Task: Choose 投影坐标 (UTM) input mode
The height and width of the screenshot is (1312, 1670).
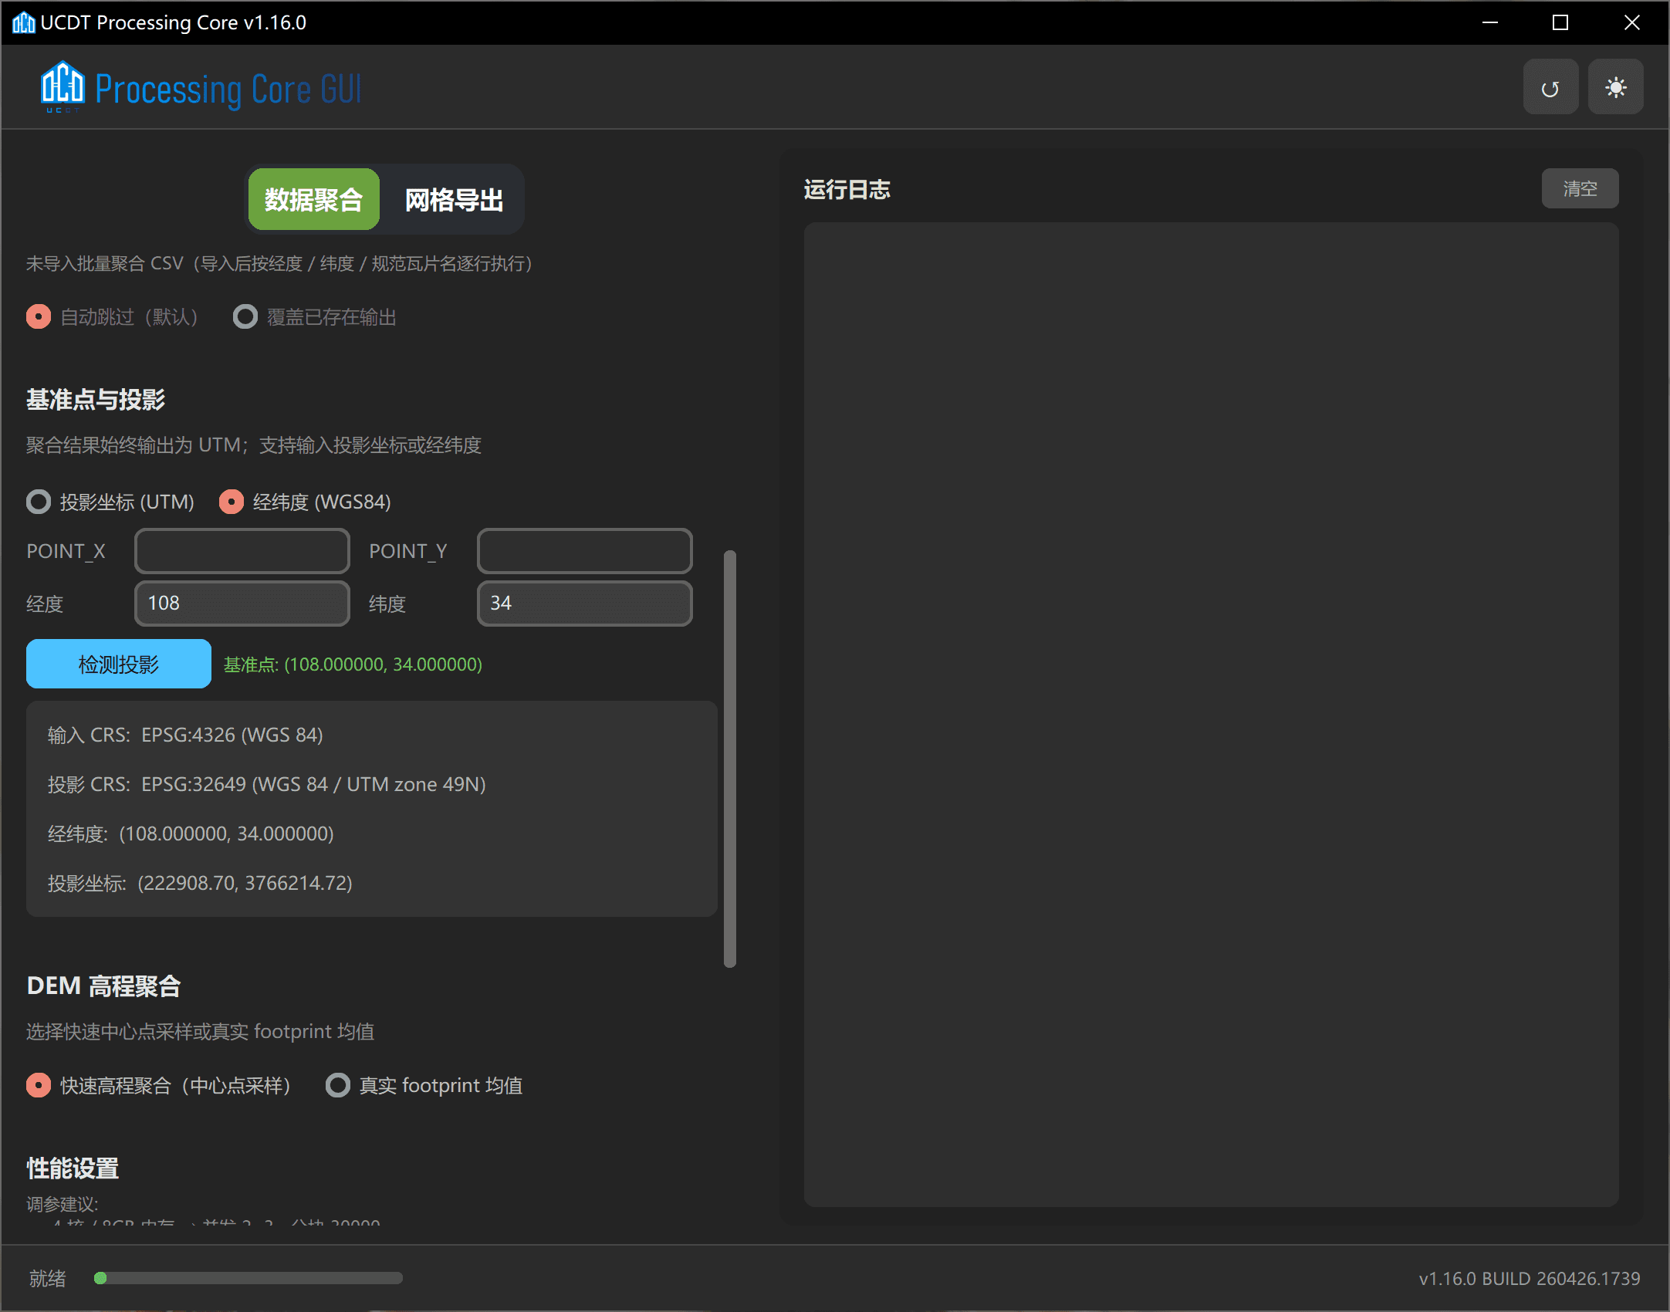Action: [x=110, y=502]
